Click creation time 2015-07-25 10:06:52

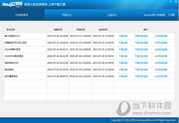(58, 43)
